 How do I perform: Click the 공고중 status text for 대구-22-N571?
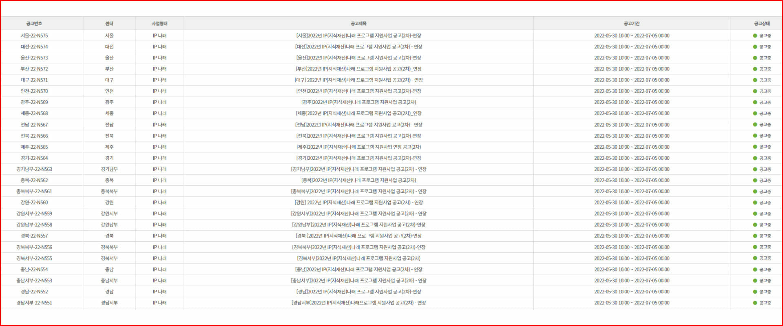765,80
